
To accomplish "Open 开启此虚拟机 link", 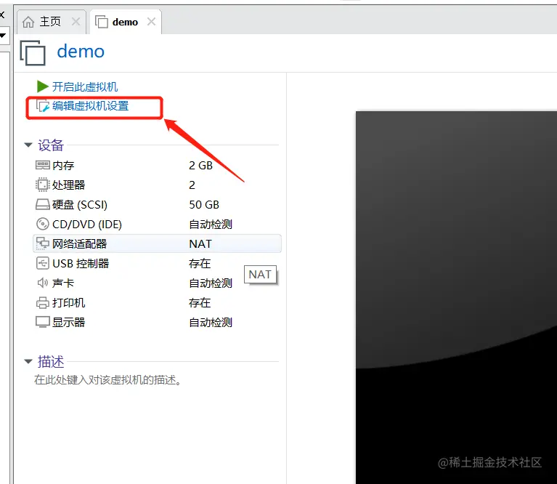I will (85, 86).
